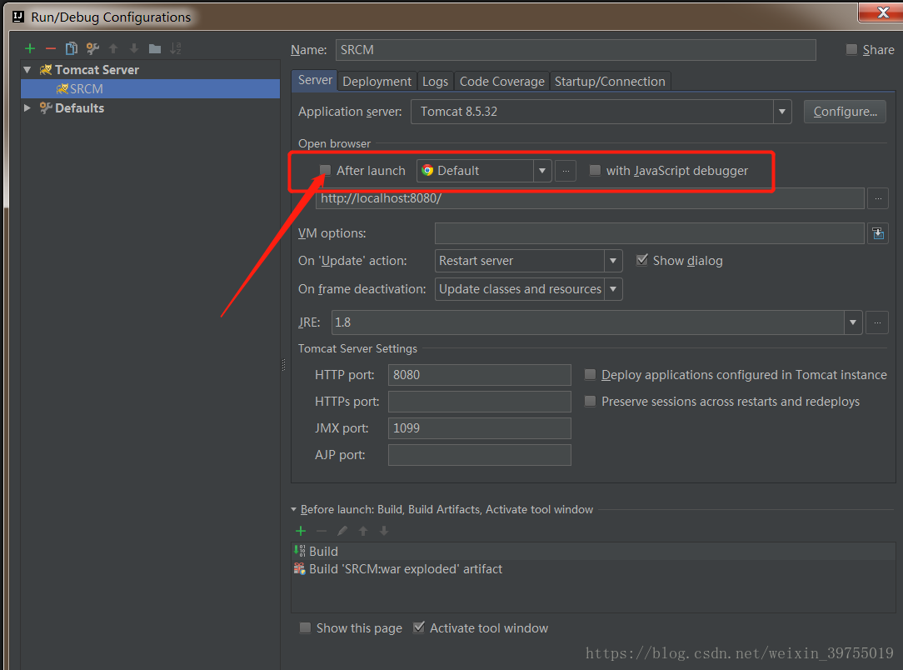Image resolution: width=903 pixels, height=670 pixels.
Task: Click the HTTPs port field
Action: (x=480, y=402)
